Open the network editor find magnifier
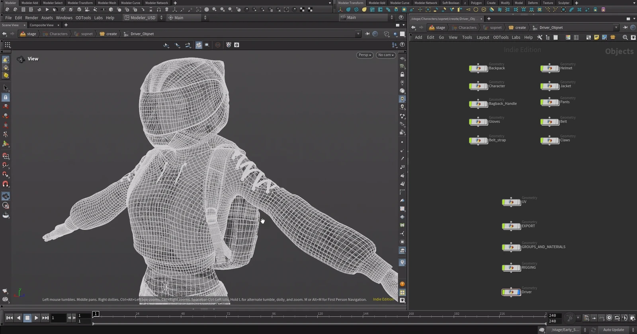This screenshot has height=334, width=637. pos(625,37)
